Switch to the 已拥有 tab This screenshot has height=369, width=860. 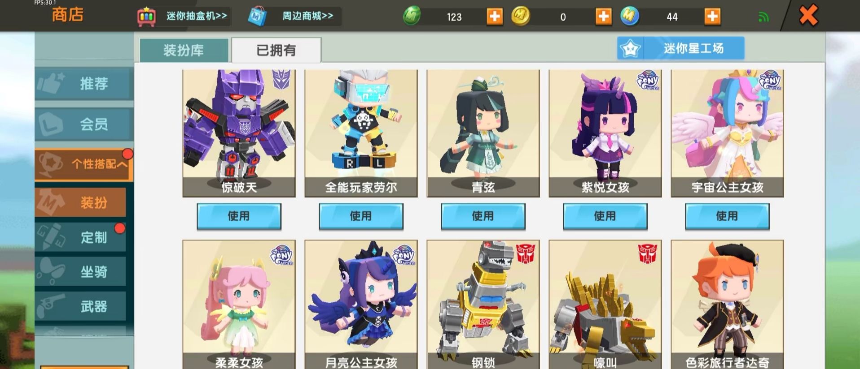pos(276,50)
